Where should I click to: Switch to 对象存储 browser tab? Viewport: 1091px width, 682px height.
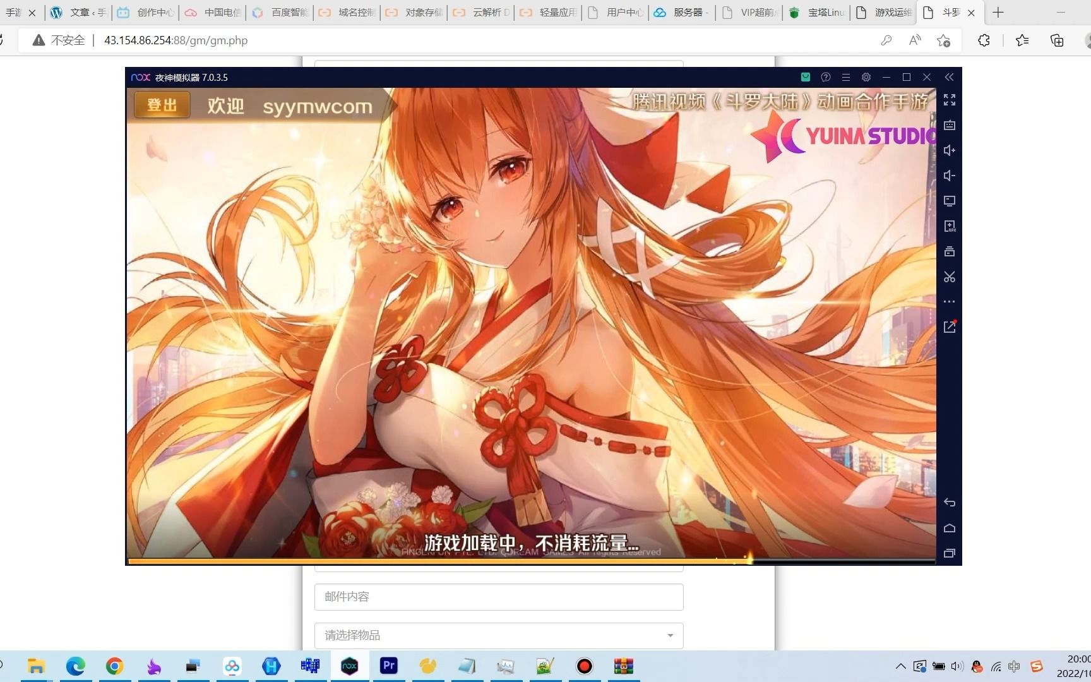[414, 13]
